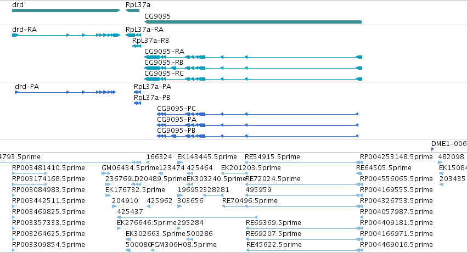Select EST RP003174168.5prime

pyautogui.click(x=48, y=179)
